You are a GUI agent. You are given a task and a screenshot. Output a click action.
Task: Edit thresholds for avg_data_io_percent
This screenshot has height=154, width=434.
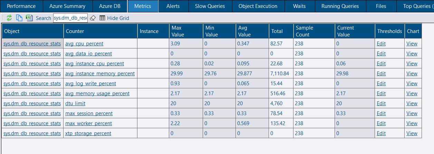tap(381, 54)
